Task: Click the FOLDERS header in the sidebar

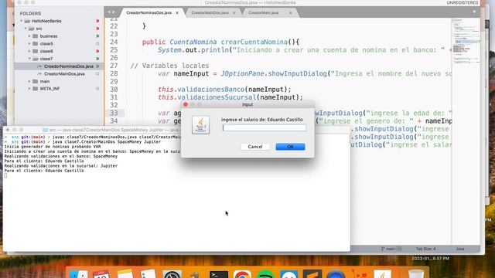Action: point(30,13)
